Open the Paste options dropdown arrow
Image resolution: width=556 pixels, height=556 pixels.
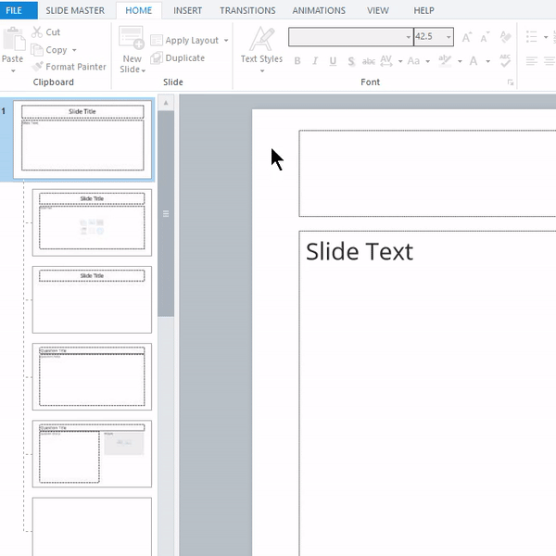[x=13, y=71]
